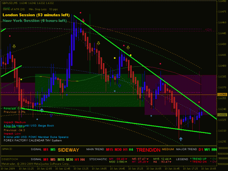The image size is (228, 171).
Task: Click the stochastic M15: 12.44 reading
Action: [162, 159]
